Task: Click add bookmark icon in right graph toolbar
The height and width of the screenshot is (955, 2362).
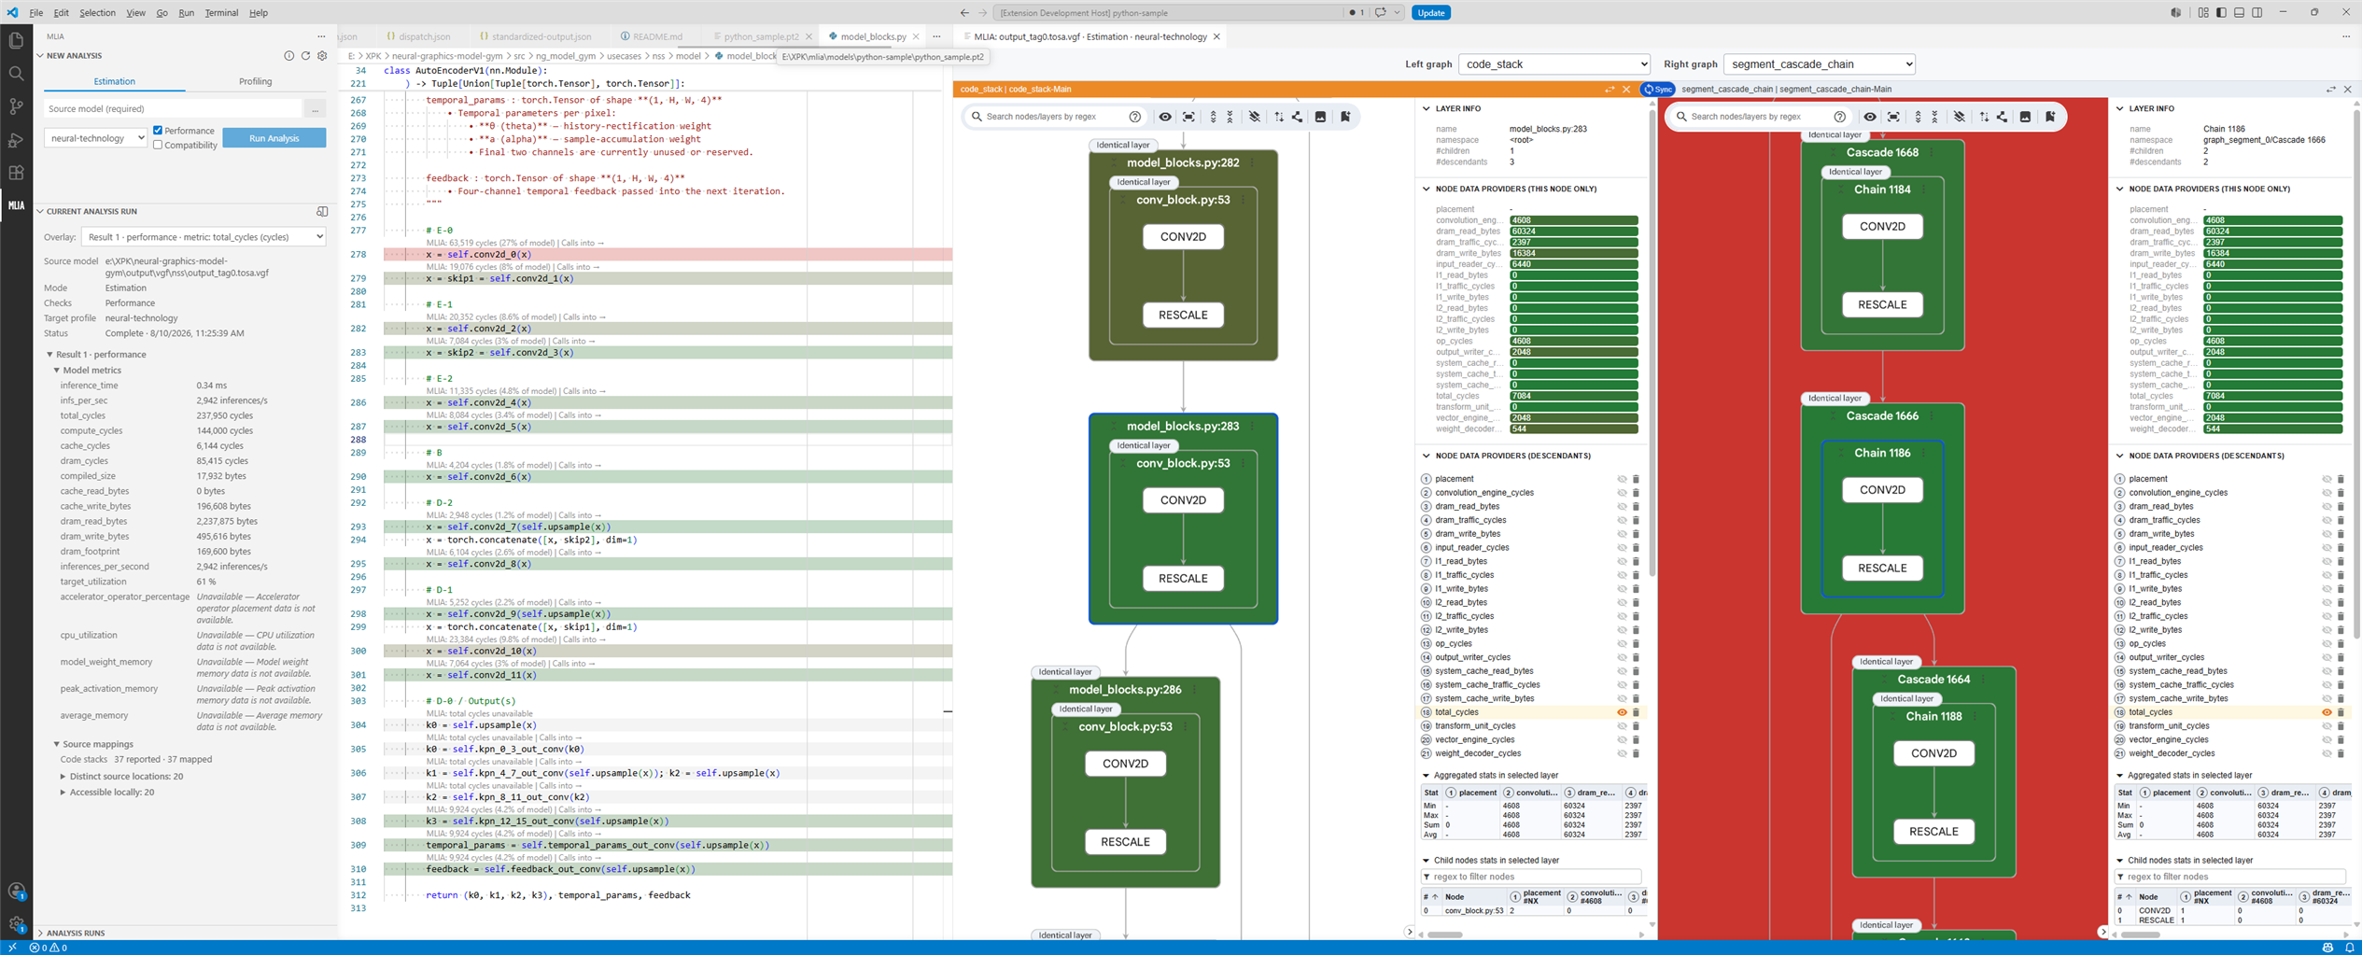Action: (x=2050, y=117)
